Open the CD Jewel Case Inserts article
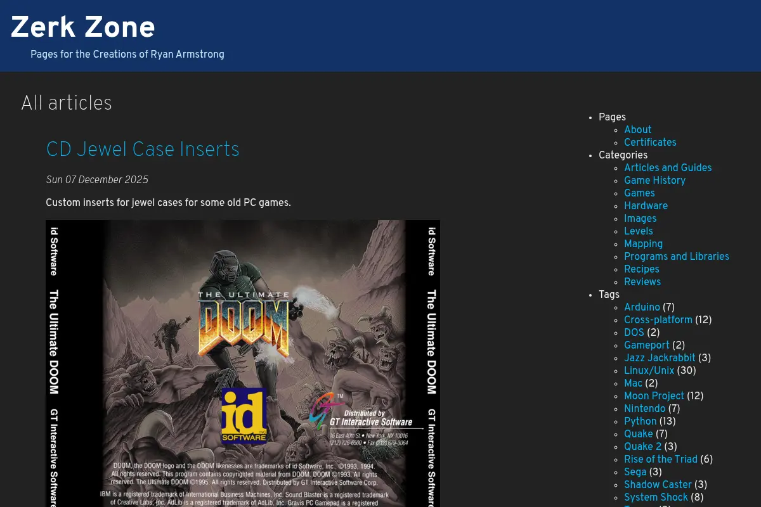The height and width of the screenshot is (507, 761). (x=143, y=150)
